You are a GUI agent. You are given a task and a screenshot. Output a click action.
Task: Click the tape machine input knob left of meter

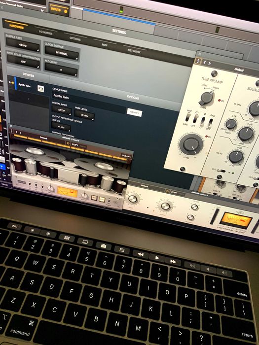coord(51,188)
